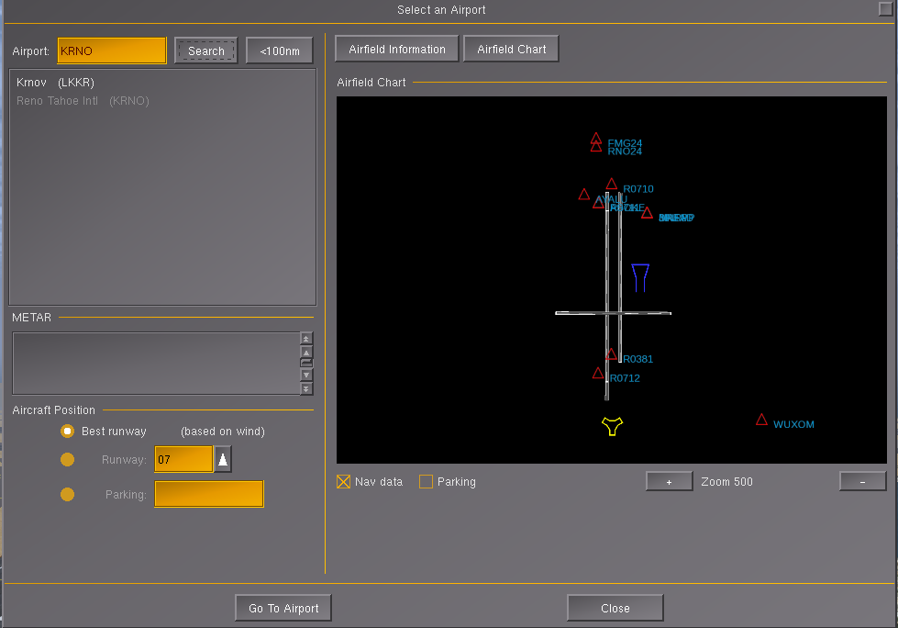This screenshot has height=628, width=898.
Task: Open the Airfield Chart tab
Action: pos(512,50)
